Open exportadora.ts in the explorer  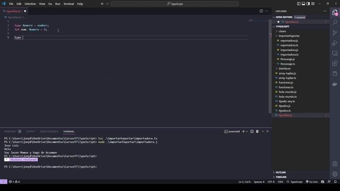(289, 45)
